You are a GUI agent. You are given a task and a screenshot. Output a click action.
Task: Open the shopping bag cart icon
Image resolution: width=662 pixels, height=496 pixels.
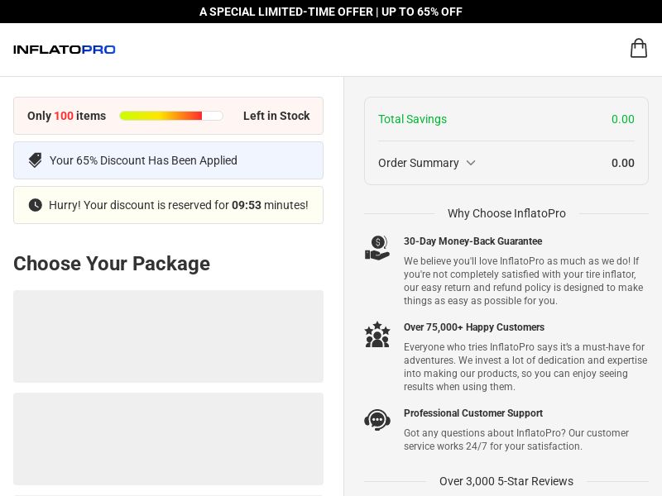pos(638,48)
